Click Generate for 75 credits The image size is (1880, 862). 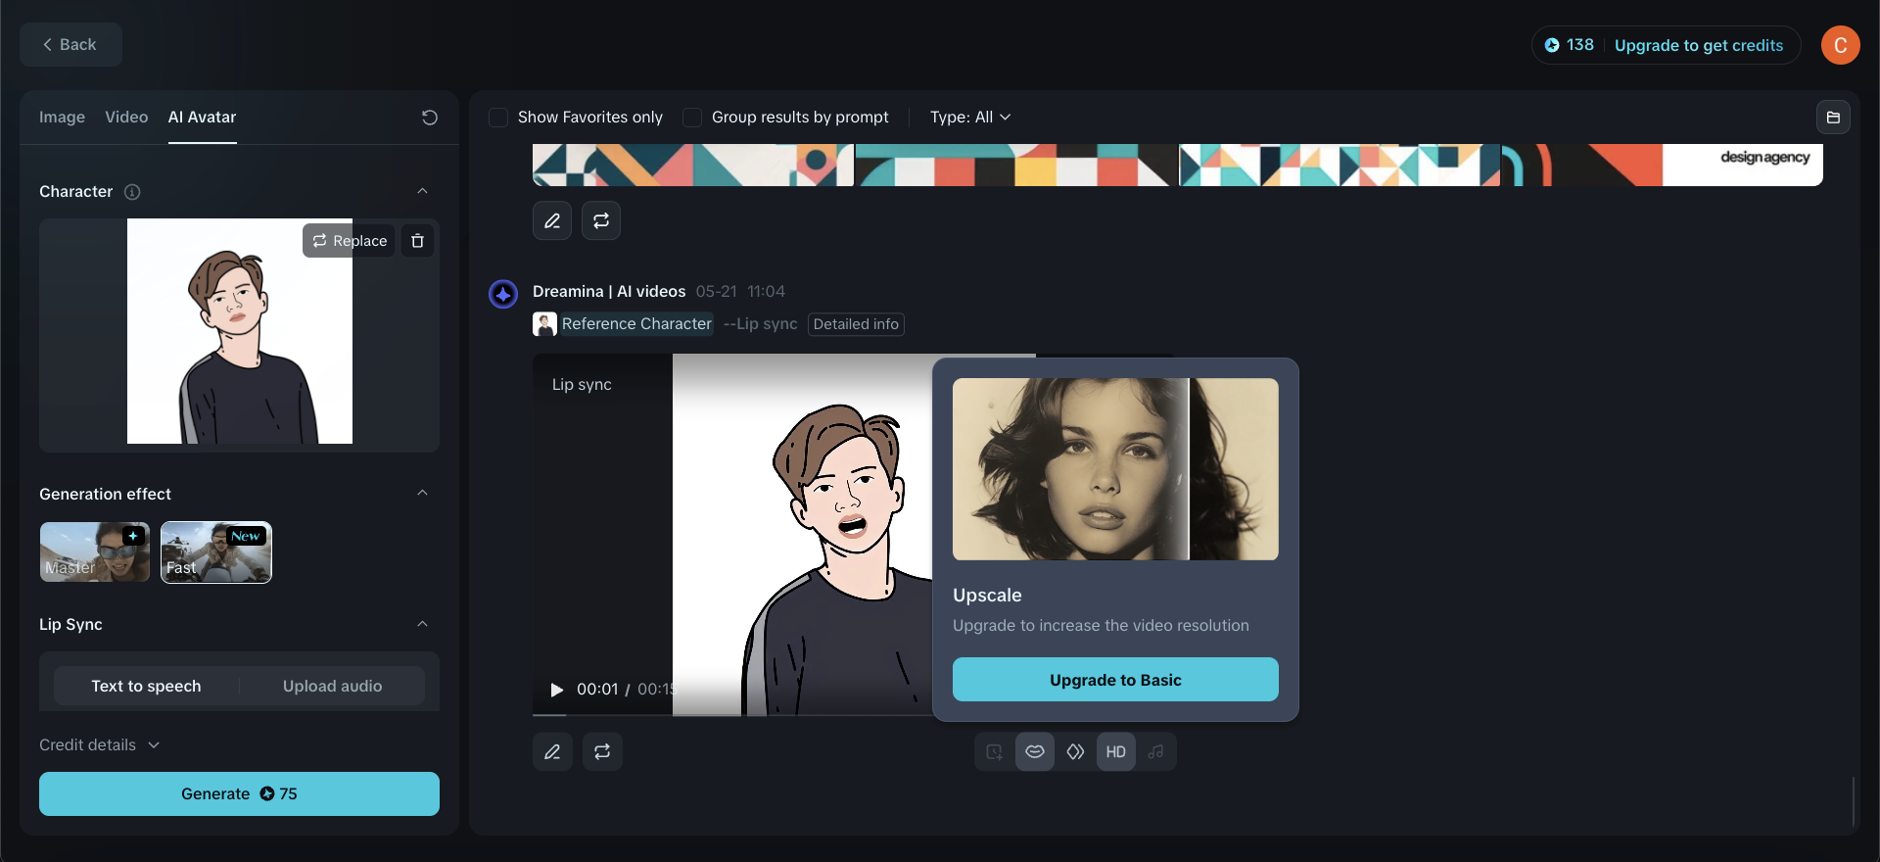tap(239, 793)
